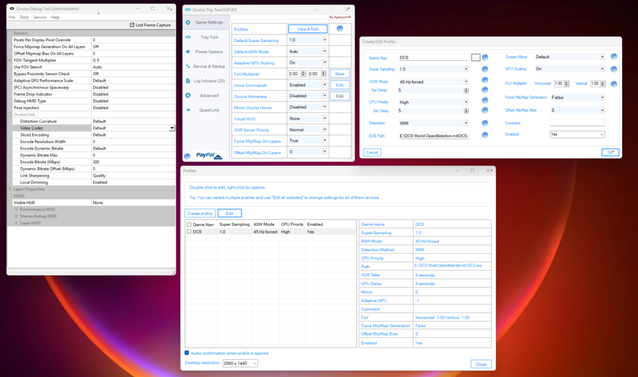638x377 pixels.
Task: Click the Log Window document icon
Action: (x=188, y=81)
